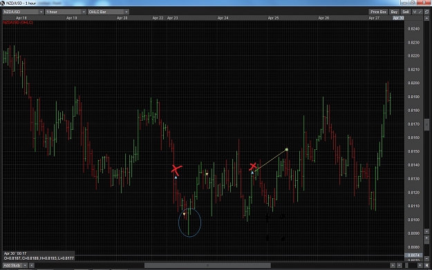
Task: Click the Add Study button
Action: tap(12, 265)
